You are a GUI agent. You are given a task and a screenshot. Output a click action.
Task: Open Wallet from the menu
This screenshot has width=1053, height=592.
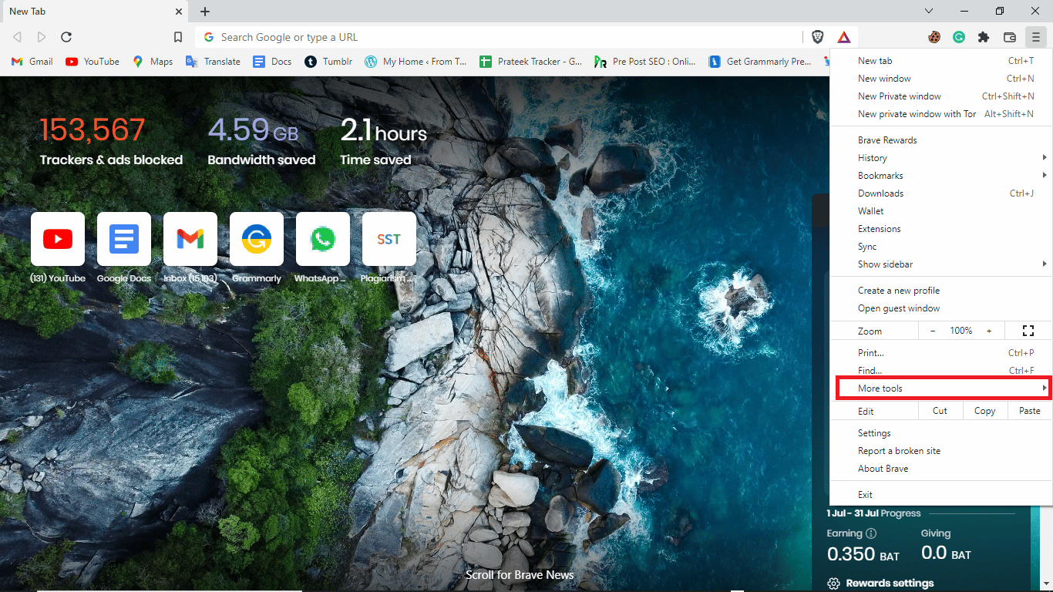tap(941, 211)
